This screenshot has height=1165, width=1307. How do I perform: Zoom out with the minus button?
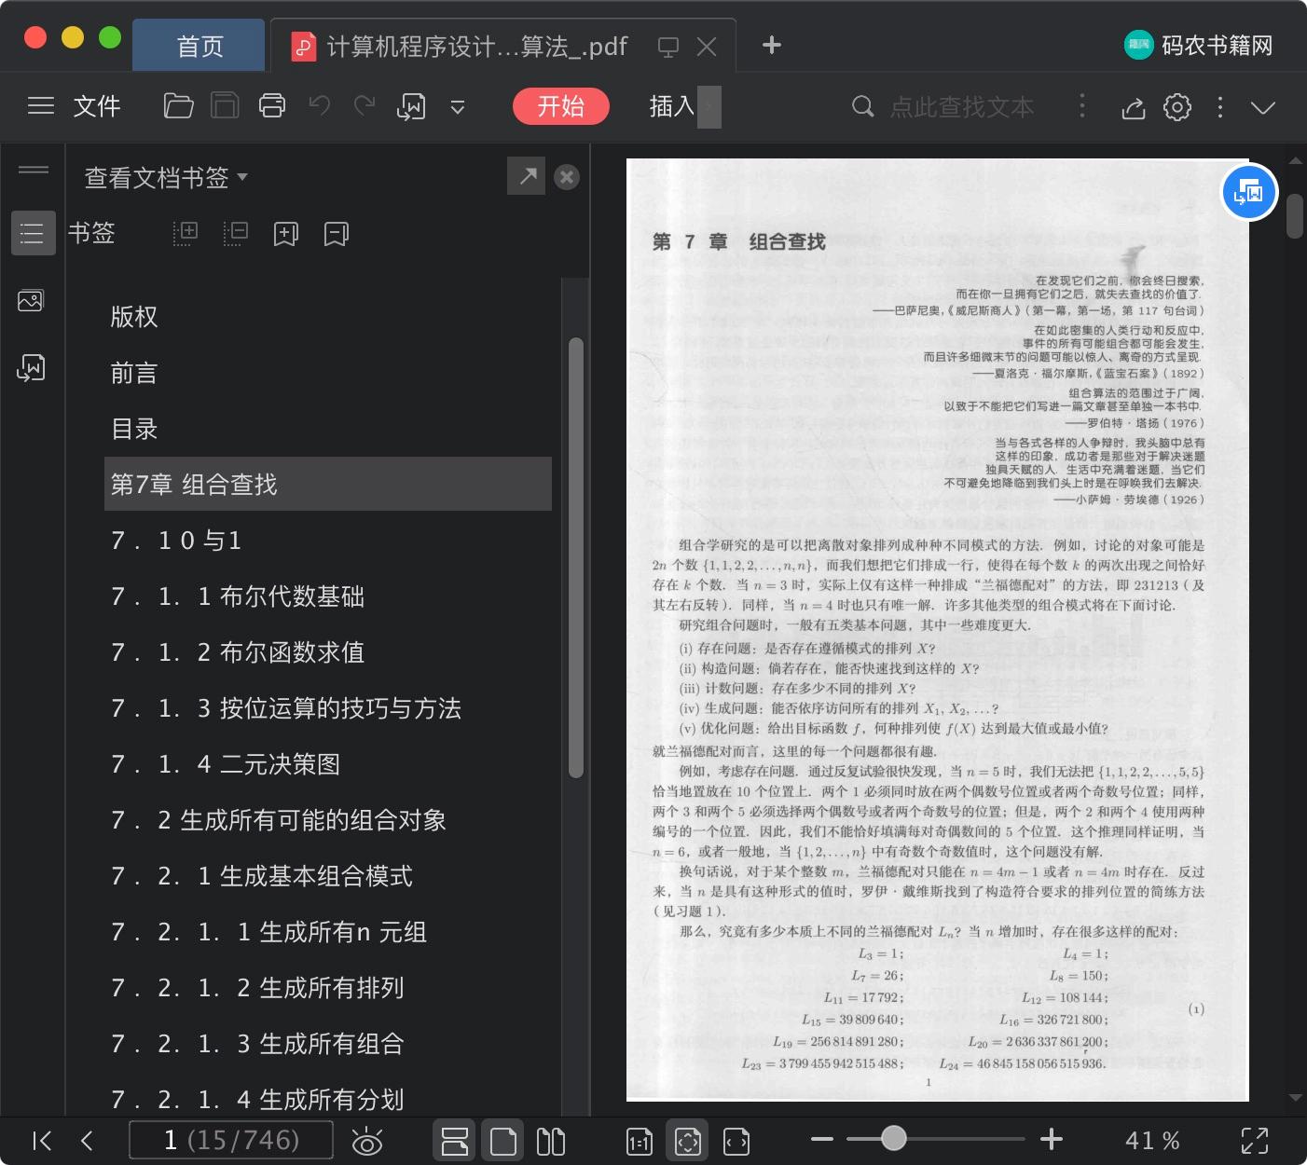(822, 1139)
